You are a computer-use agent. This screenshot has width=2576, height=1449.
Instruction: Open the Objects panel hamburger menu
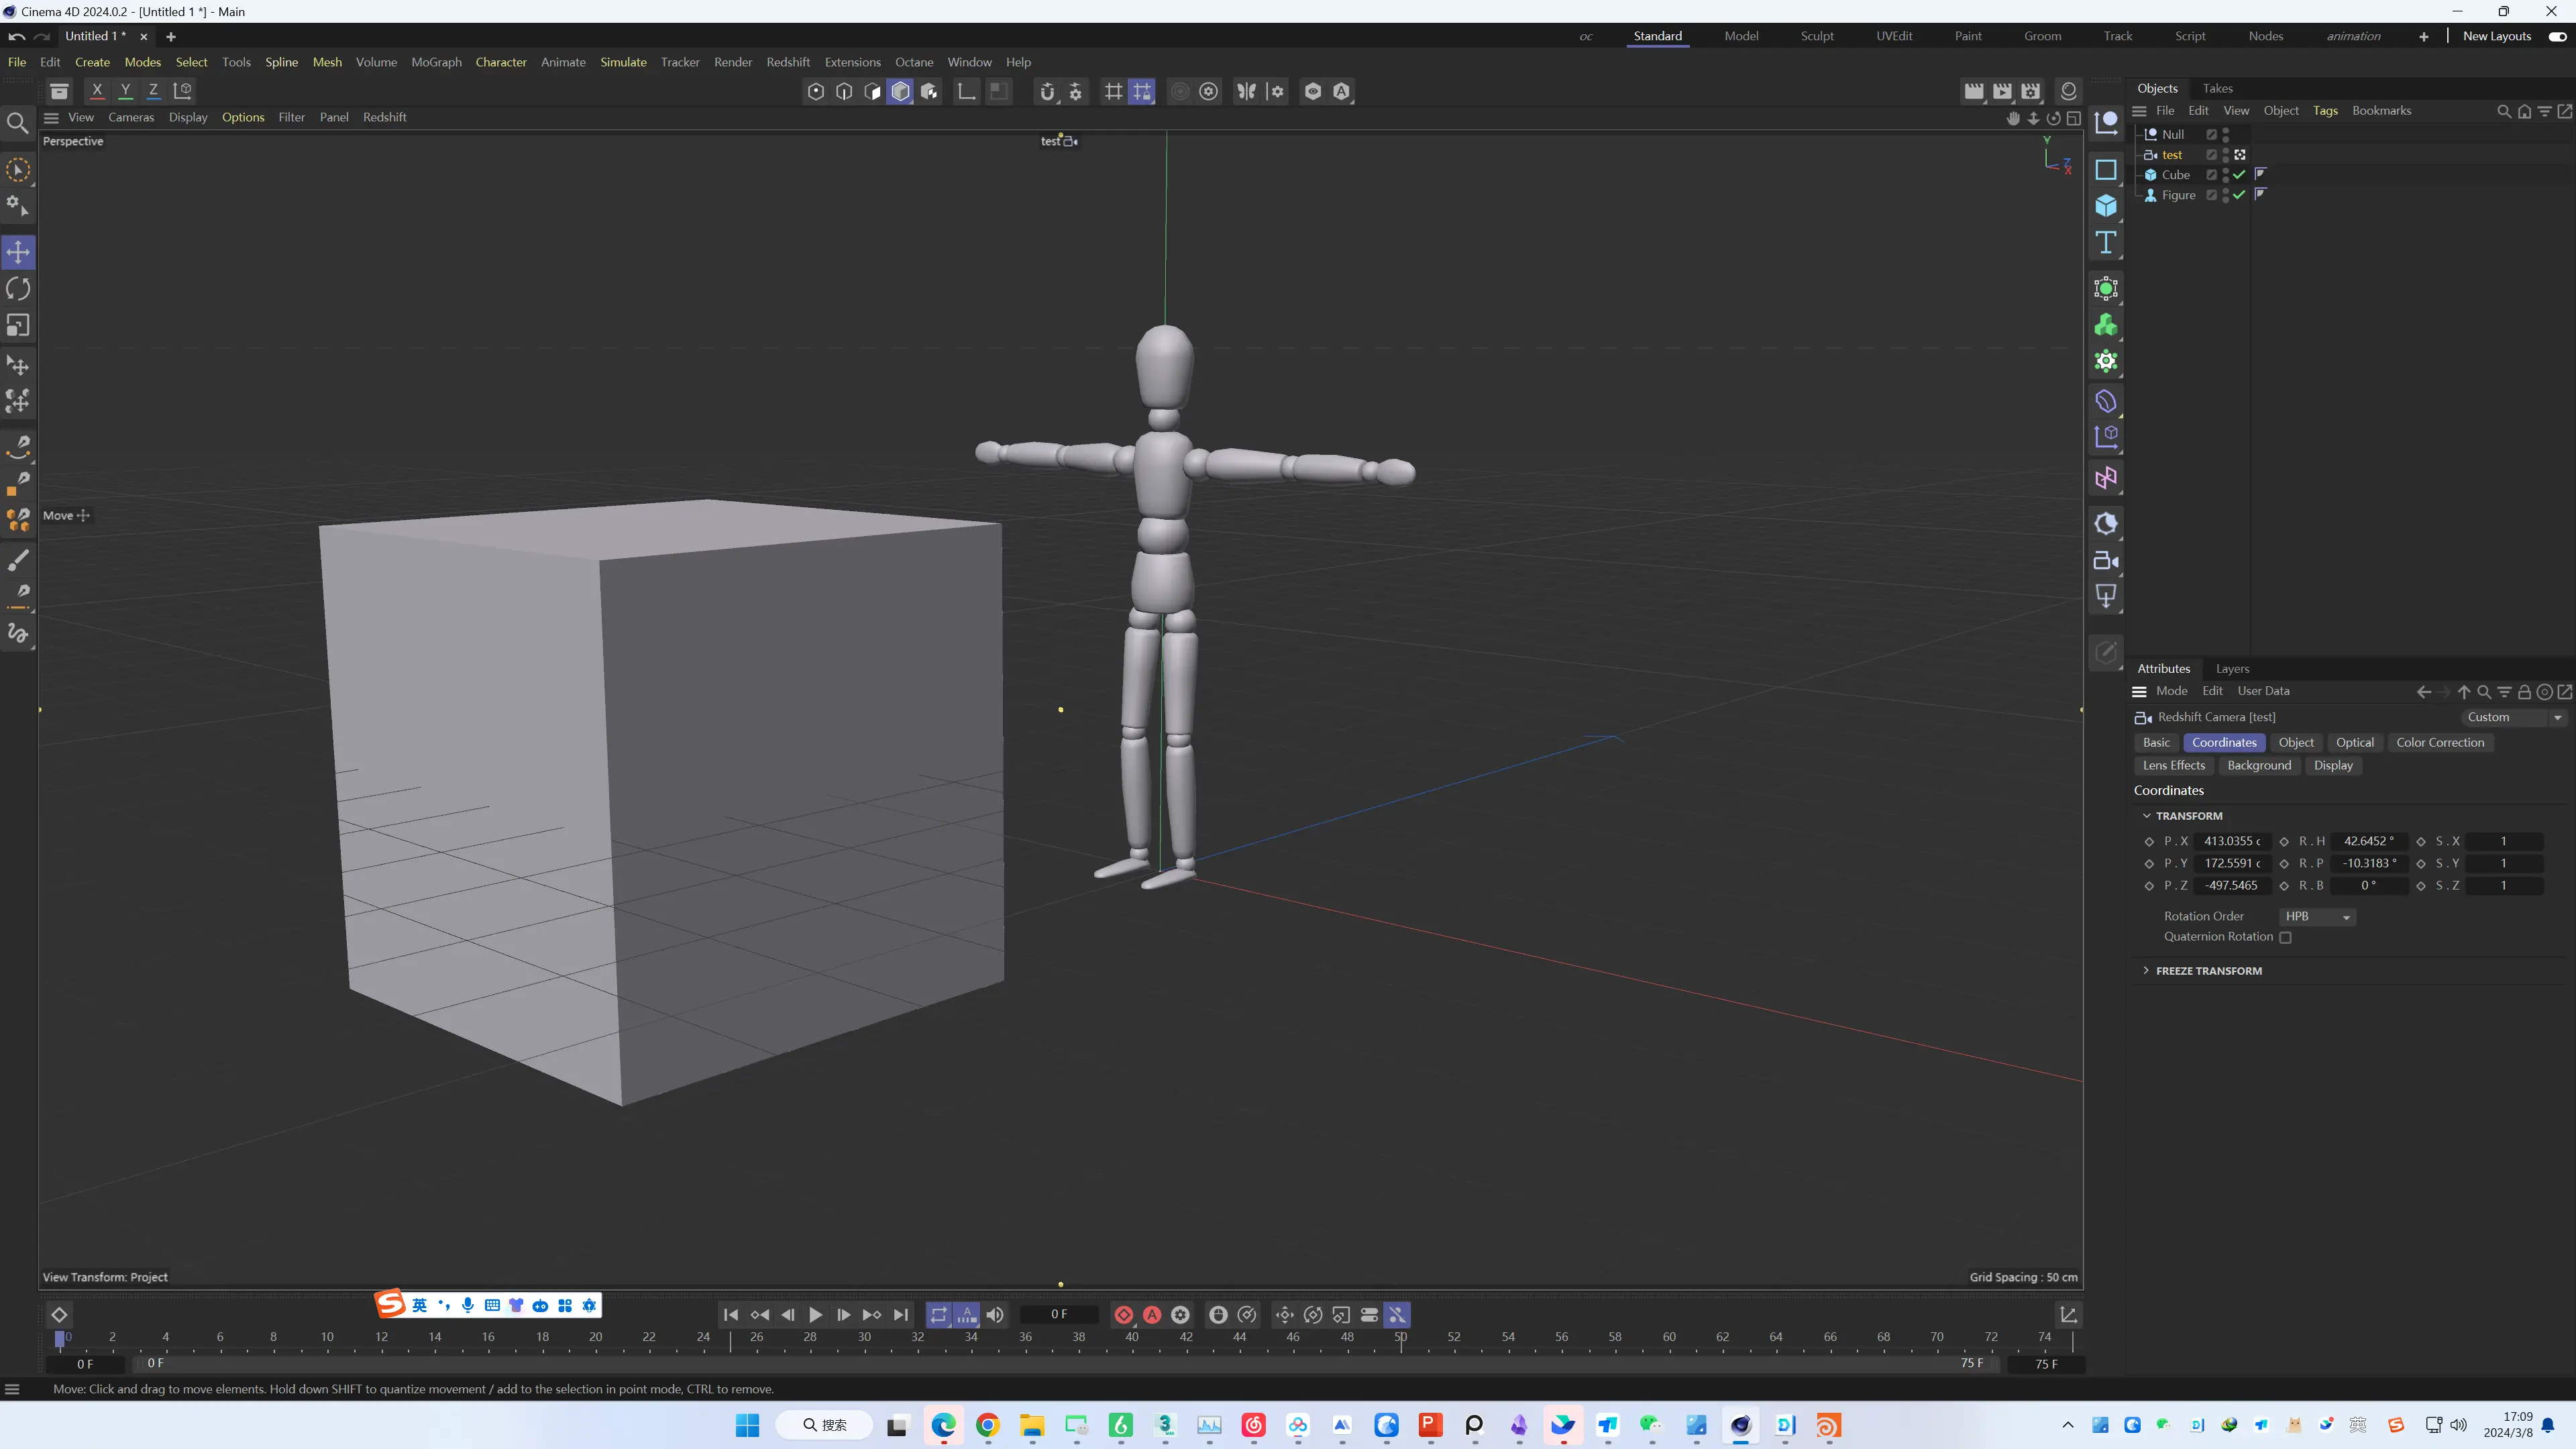pos(2139,110)
